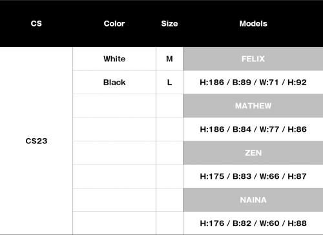Click the Models column header

tap(253, 23)
